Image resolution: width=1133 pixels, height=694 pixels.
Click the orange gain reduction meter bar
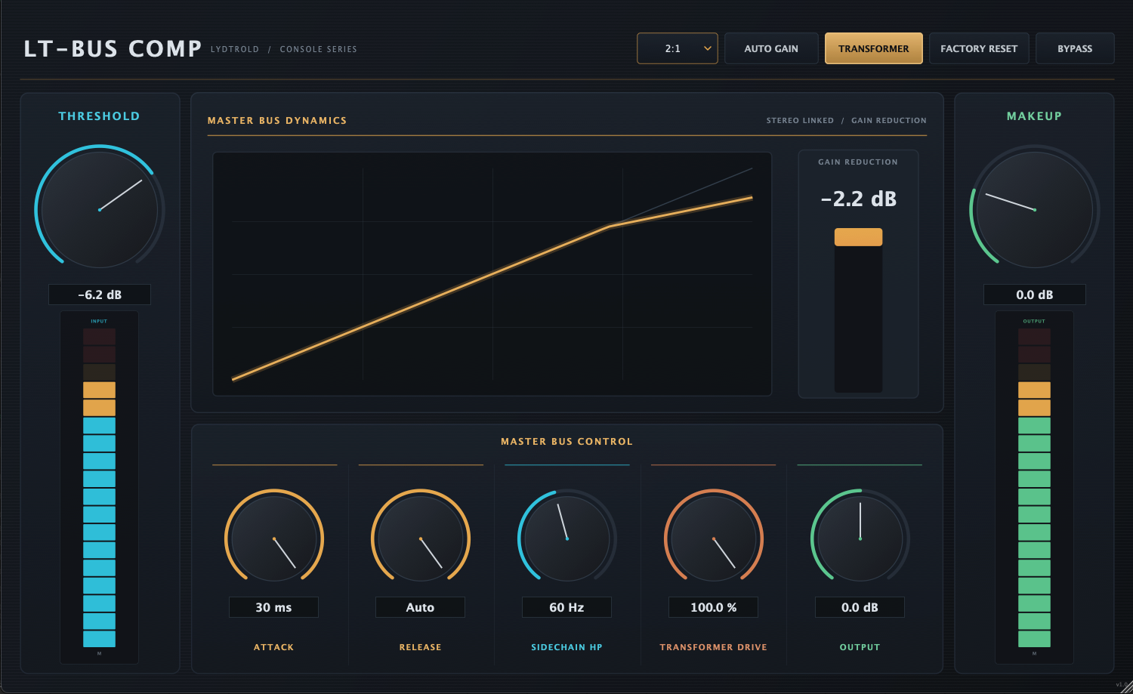click(858, 237)
